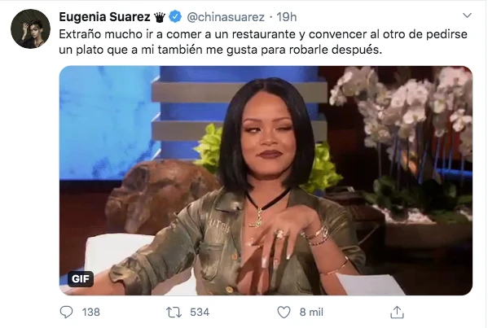Open the @chinasuarez handle link
Image resolution: width=488 pixels, height=328 pixels.
pyautogui.click(x=226, y=17)
